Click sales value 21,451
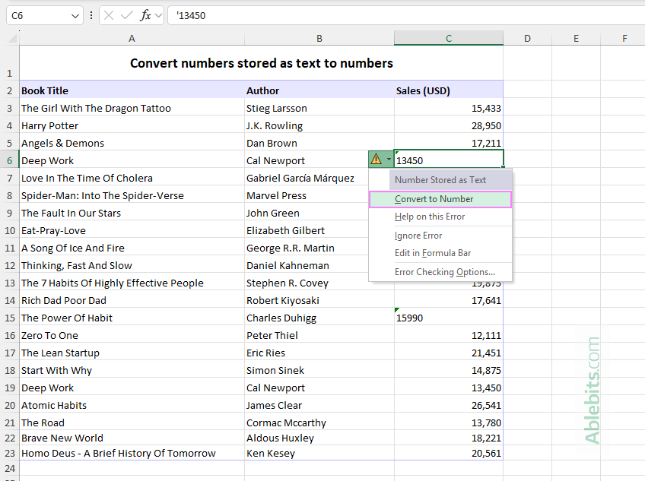This screenshot has width=645, height=481. pyautogui.click(x=449, y=353)
